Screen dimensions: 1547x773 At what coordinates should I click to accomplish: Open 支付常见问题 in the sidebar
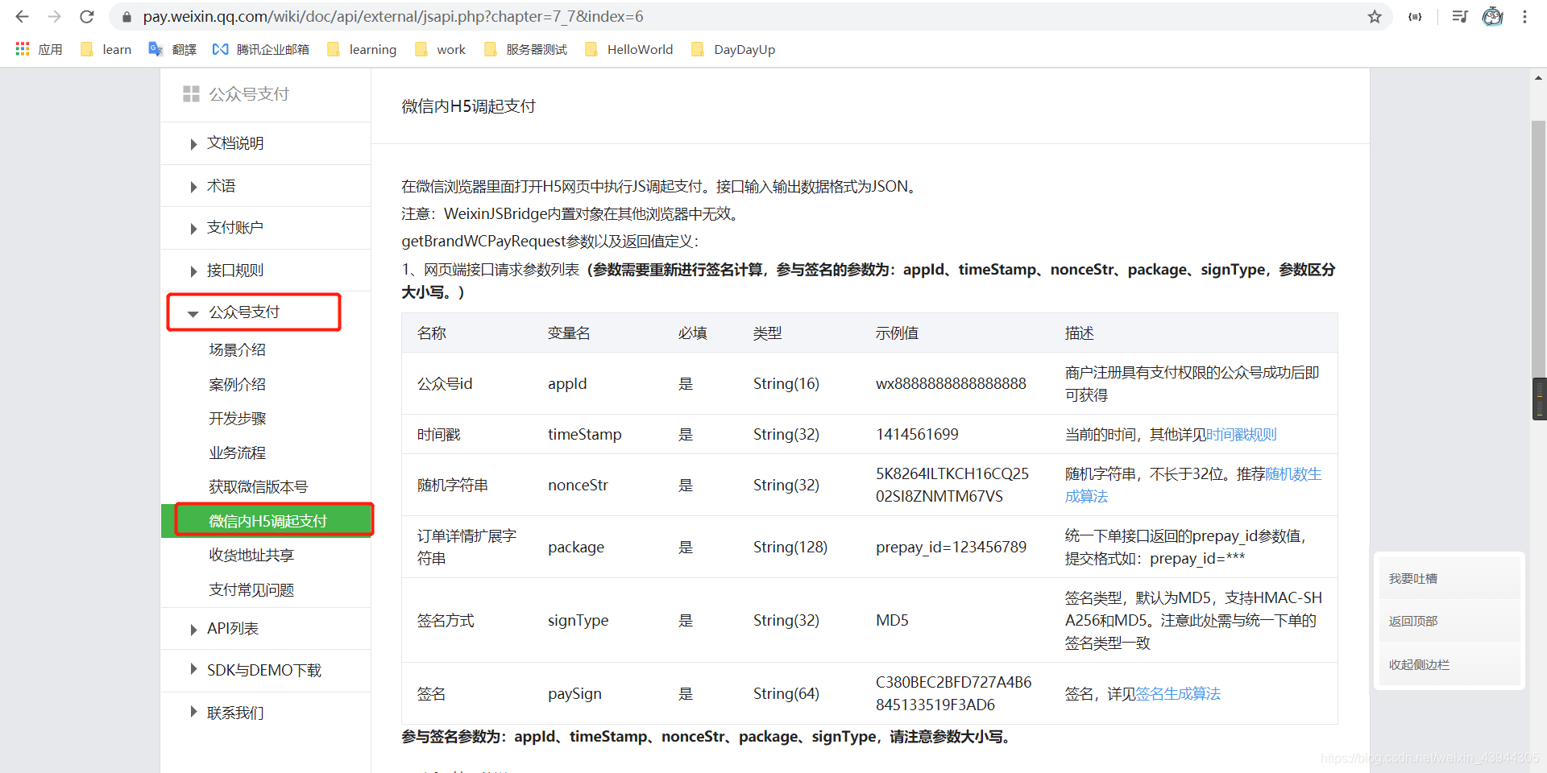point(251,589)
